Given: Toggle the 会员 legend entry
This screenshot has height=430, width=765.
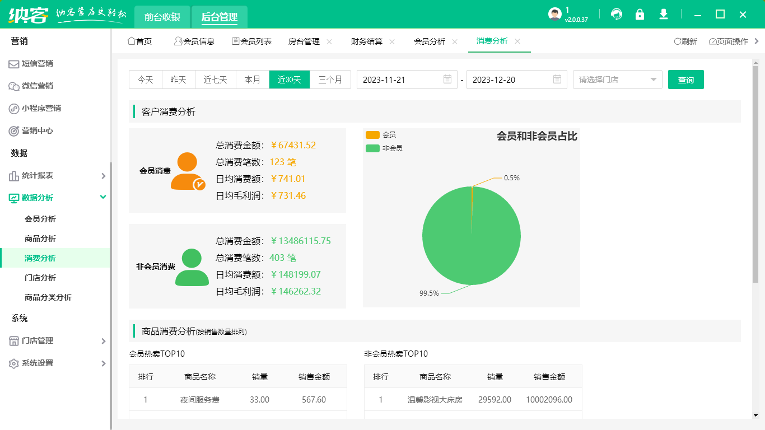Looking at the screenshot, I should tap(381, 135).
